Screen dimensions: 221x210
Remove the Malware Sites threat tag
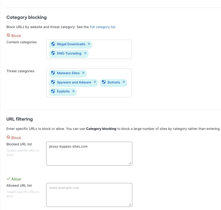83,73
